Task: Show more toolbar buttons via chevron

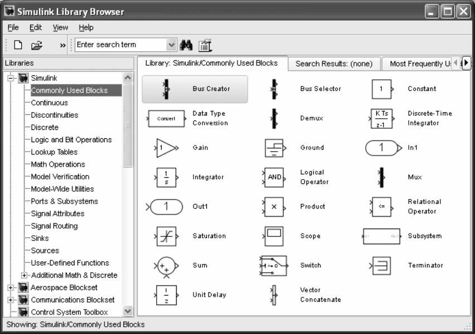Action: [62, 46]
